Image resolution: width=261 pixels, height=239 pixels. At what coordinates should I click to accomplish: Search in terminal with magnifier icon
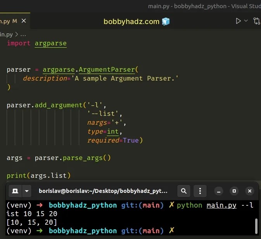coord(183,191)
